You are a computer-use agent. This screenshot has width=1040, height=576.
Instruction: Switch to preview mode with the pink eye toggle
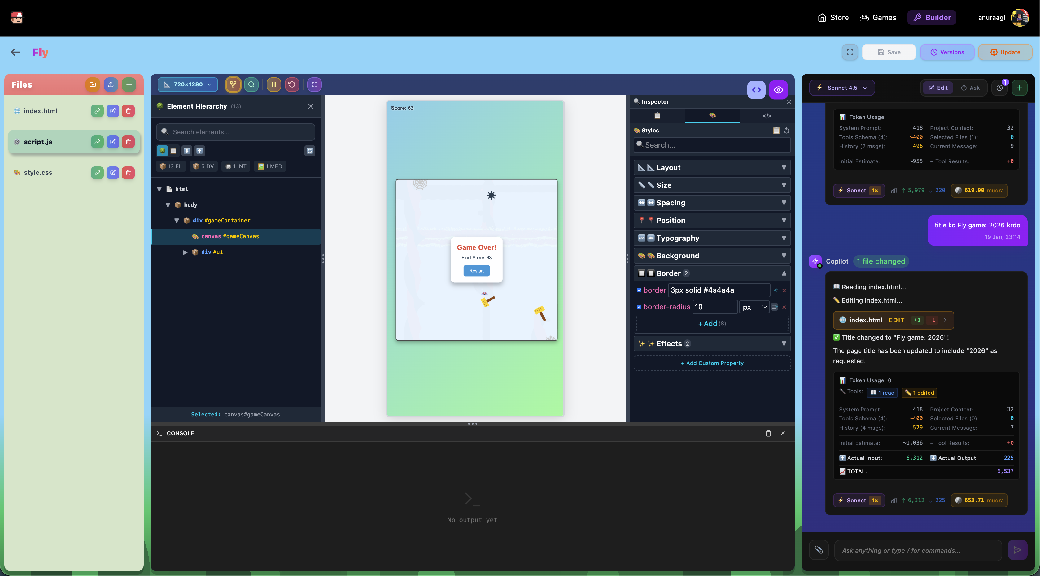778,89
